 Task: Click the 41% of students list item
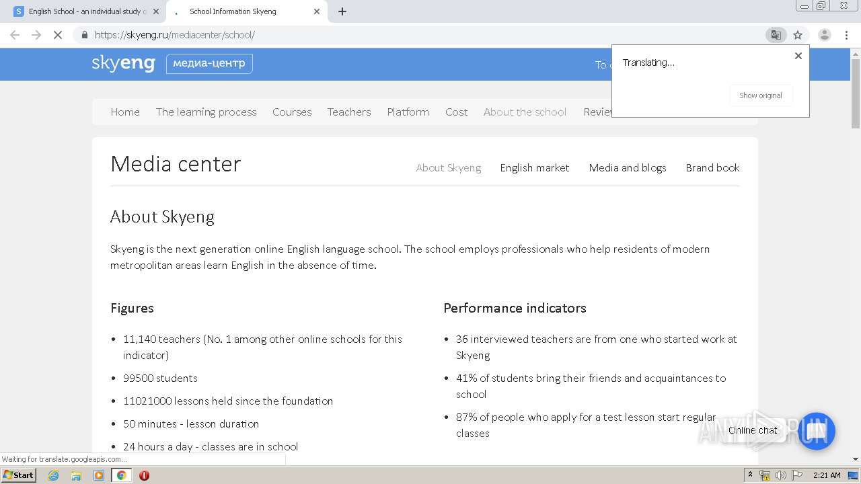[591, 387]
